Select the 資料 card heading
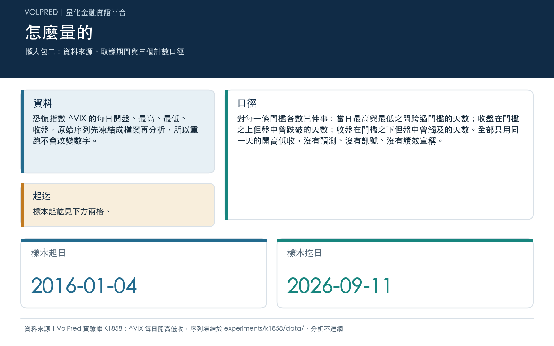 click(43, 103)
